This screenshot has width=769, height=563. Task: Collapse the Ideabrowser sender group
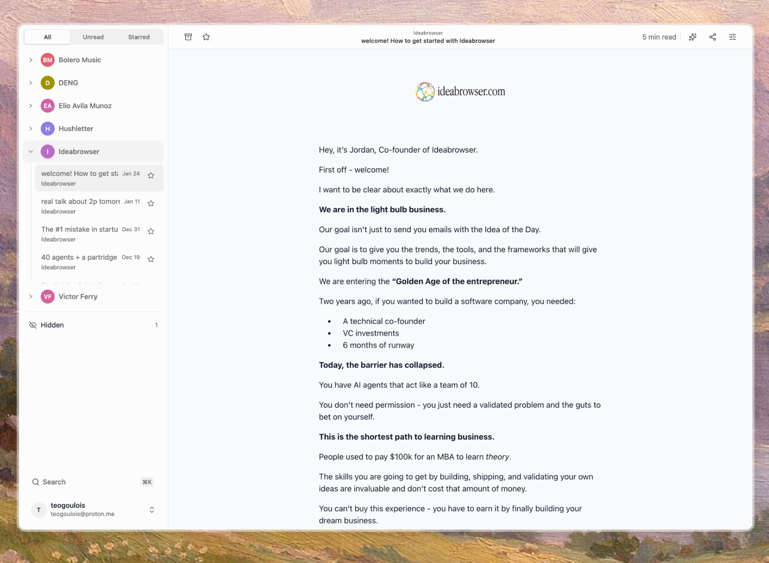[x=31, y=152]
